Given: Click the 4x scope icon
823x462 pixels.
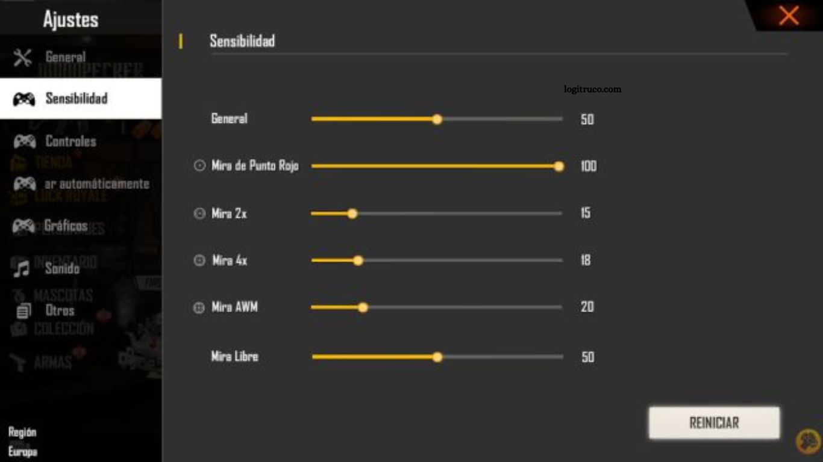Looking at the screenshot, I should coord(199,260).
